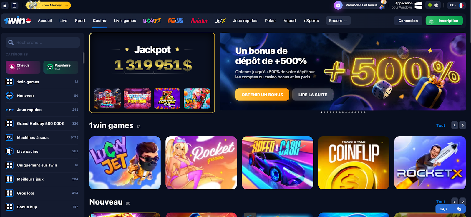Open the Aviator game logo link
This screenshot has width=471, height=217.
199,21
